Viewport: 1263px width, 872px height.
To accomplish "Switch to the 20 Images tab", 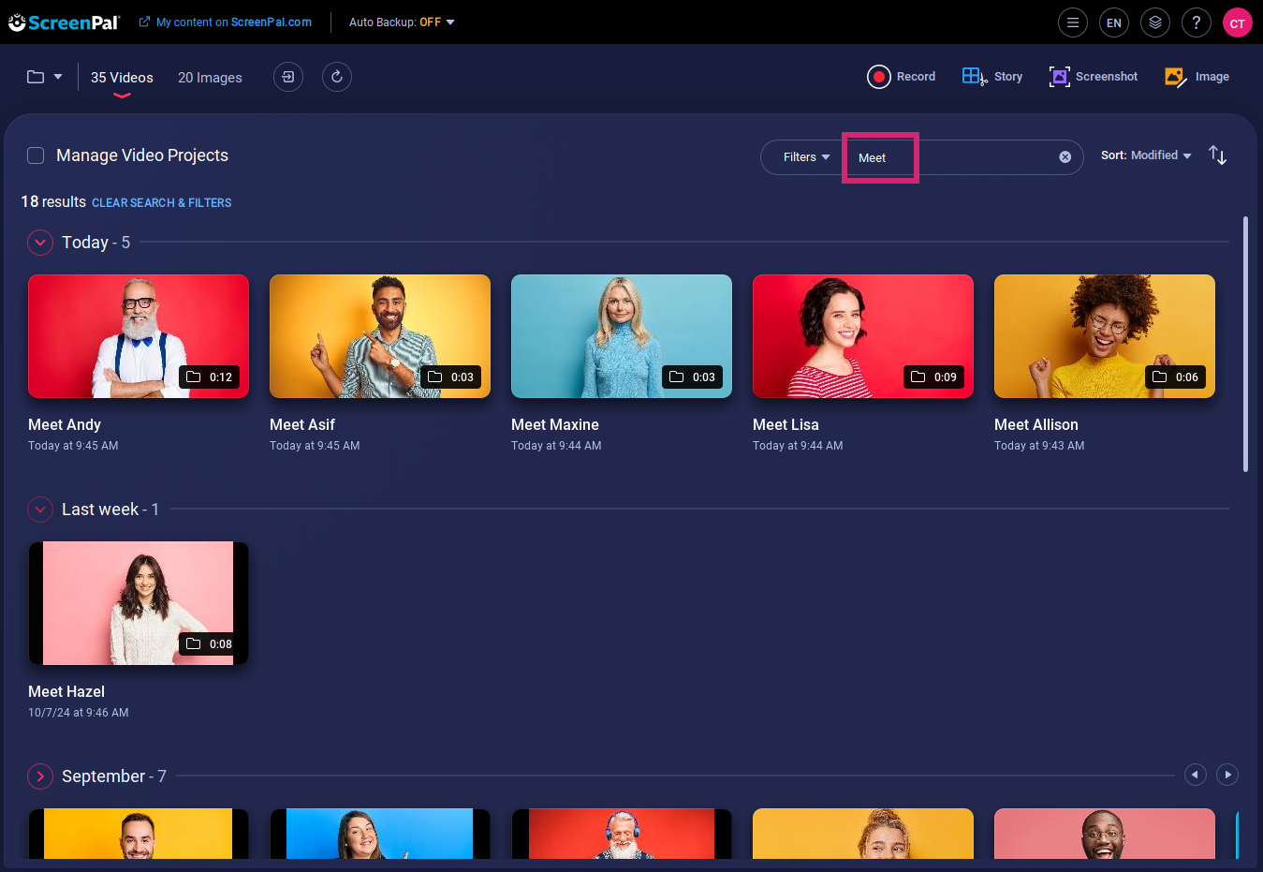I will (210, 78).
